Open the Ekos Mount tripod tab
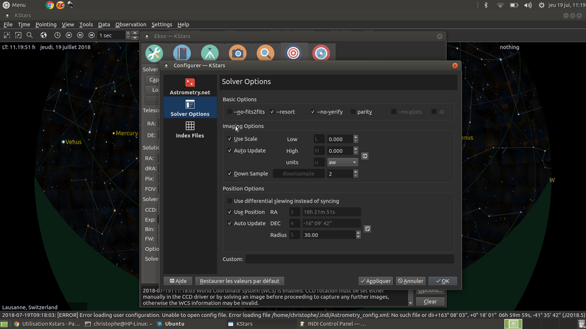 [x=210, y=53]
